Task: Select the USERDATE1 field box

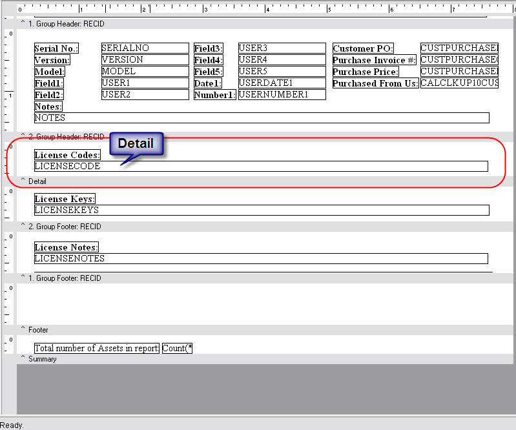Action: tap(282, 83)
